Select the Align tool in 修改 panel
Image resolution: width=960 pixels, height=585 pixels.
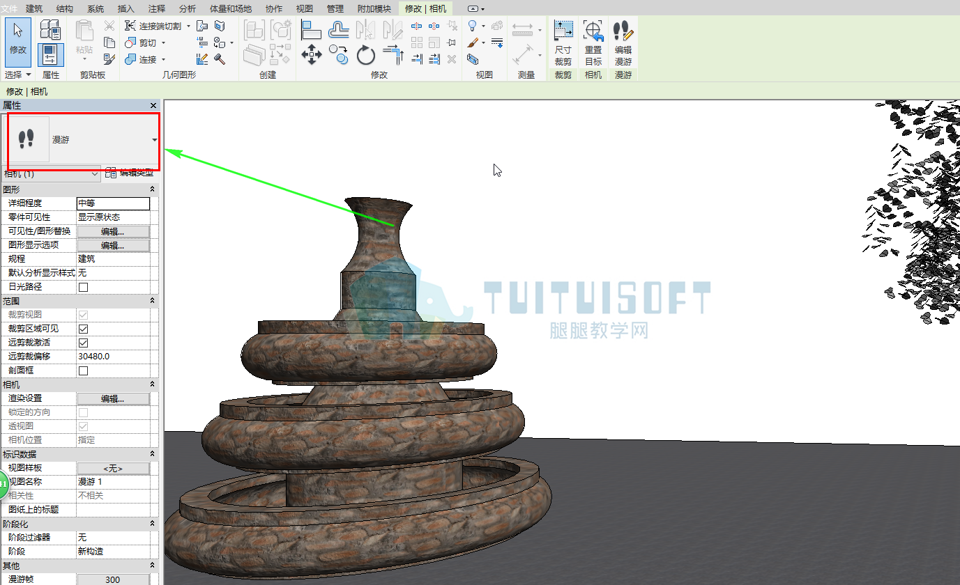[311, 29]
